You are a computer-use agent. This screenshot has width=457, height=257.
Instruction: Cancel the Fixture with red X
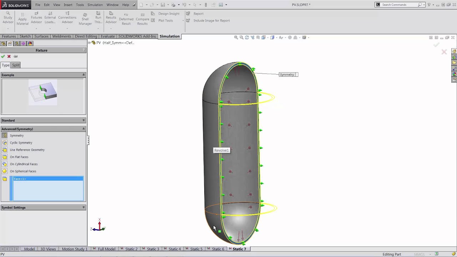(9, 56)
